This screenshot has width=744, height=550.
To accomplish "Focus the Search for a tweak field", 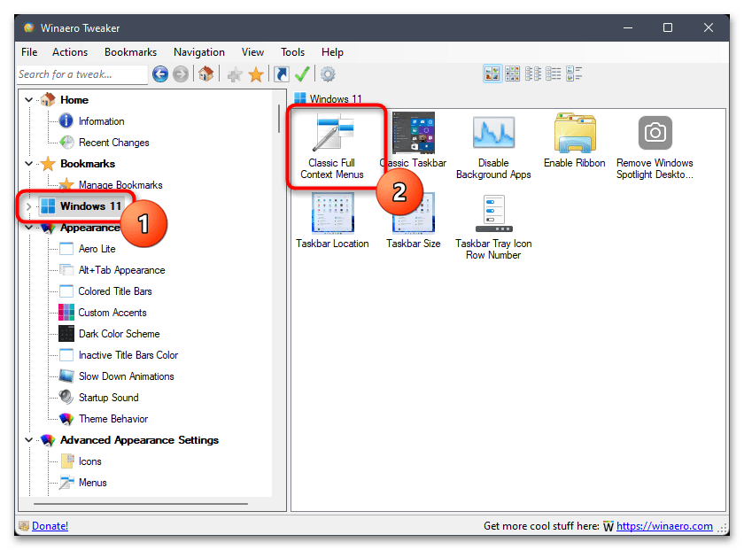I will (82, 74).
